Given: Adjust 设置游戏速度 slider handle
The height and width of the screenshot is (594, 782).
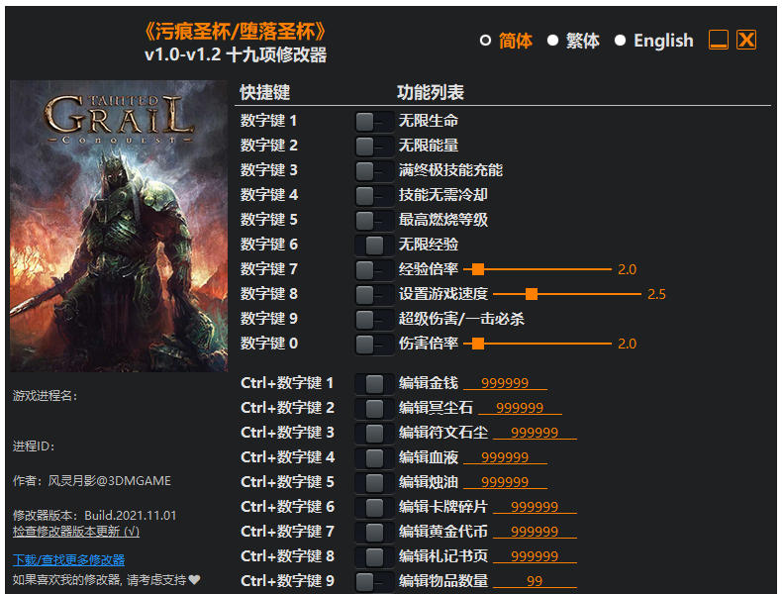Looking at the screenshot, I should coord(532,294).
